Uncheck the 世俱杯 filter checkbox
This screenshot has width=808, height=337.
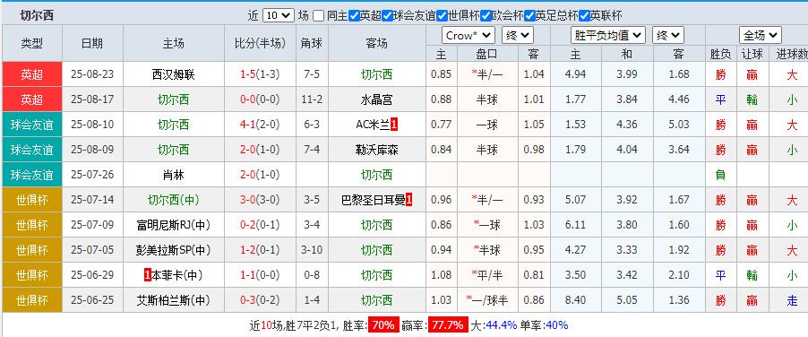(443, 15)
